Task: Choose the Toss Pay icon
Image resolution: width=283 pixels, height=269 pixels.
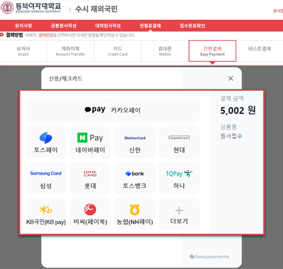Action: tap(46, 143)
